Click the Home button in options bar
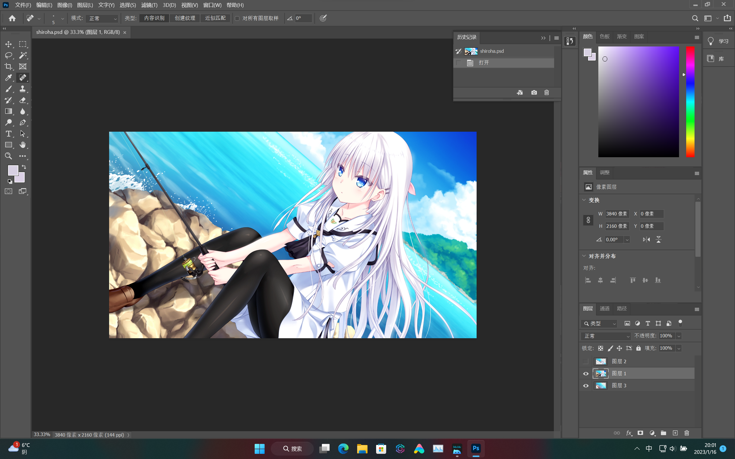Viewport: 735px width, 459px height. coord(12,18)
